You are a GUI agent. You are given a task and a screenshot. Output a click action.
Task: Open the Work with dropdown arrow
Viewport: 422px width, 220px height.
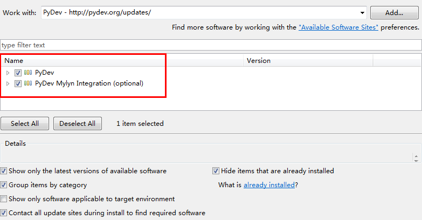[362, 12]
